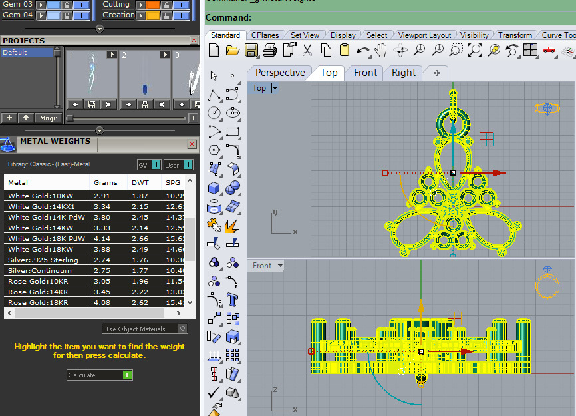Switch to the Perspective viewport tab
This screenshot has height=416, width=576.
pyautogui.click(x=280, y=73)
